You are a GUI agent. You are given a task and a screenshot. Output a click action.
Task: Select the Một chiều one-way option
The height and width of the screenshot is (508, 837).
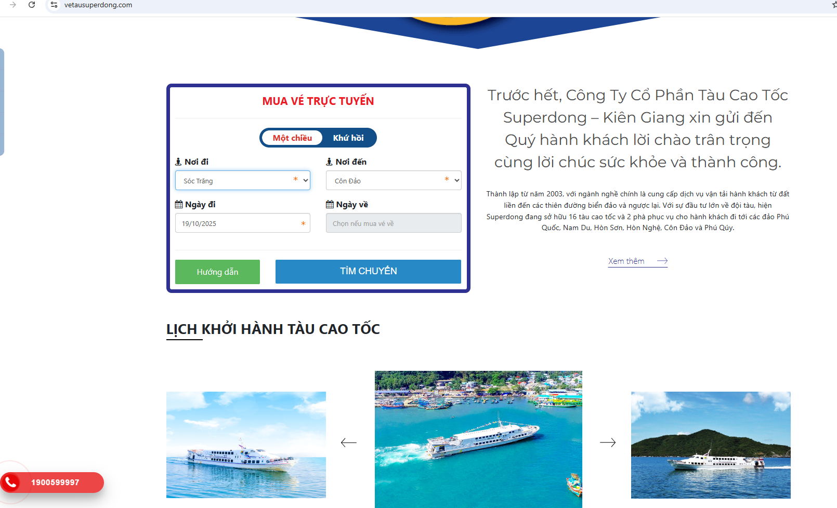[292, 138]
